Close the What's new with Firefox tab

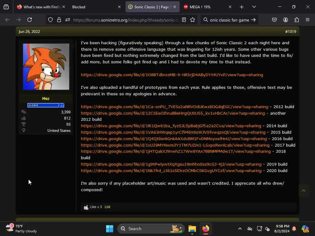click(63, 7)
